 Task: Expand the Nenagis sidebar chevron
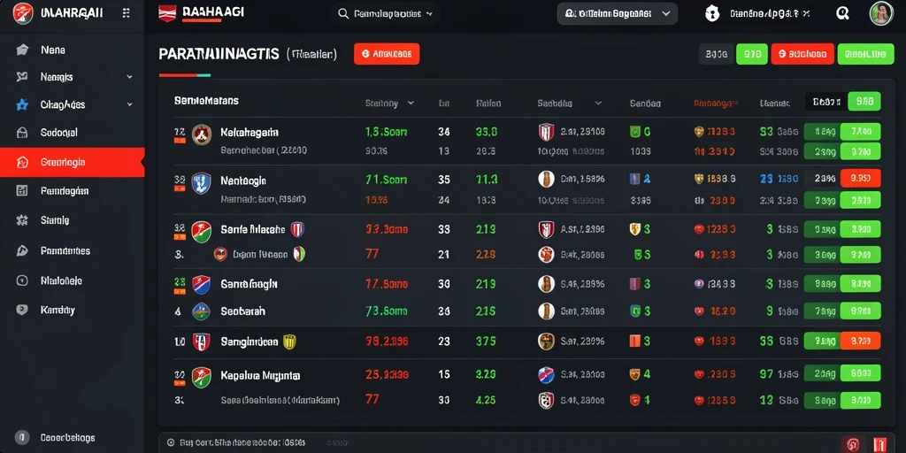pos(129,76)
